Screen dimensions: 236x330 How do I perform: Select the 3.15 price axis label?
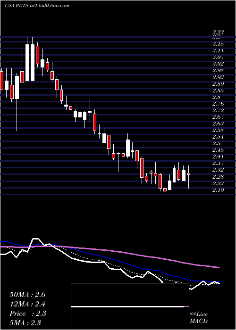[218, 44]
